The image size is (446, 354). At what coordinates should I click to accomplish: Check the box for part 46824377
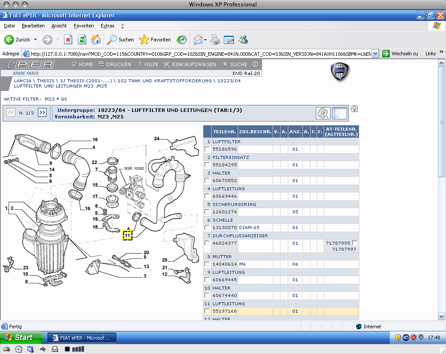pyautogui.click(x=207, y=243)
